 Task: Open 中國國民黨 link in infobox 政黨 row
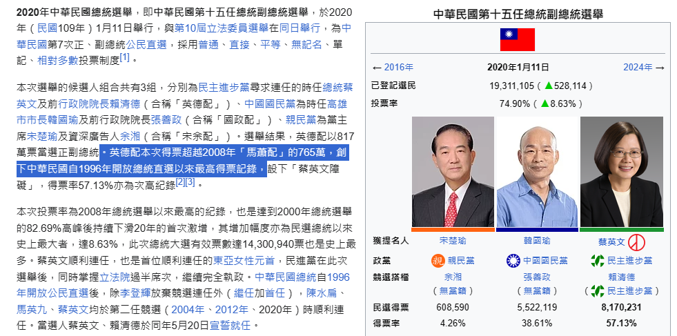pos(545,260)
